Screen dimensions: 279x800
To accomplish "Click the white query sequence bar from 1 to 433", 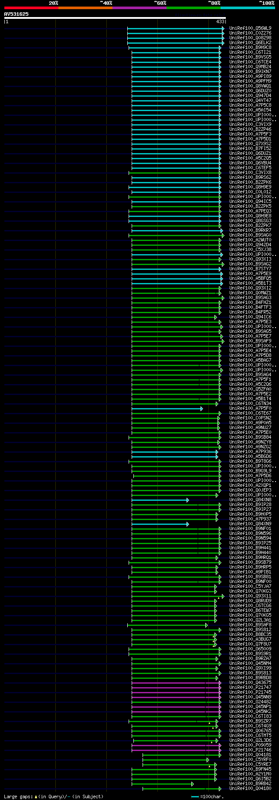I will (115, 18).
